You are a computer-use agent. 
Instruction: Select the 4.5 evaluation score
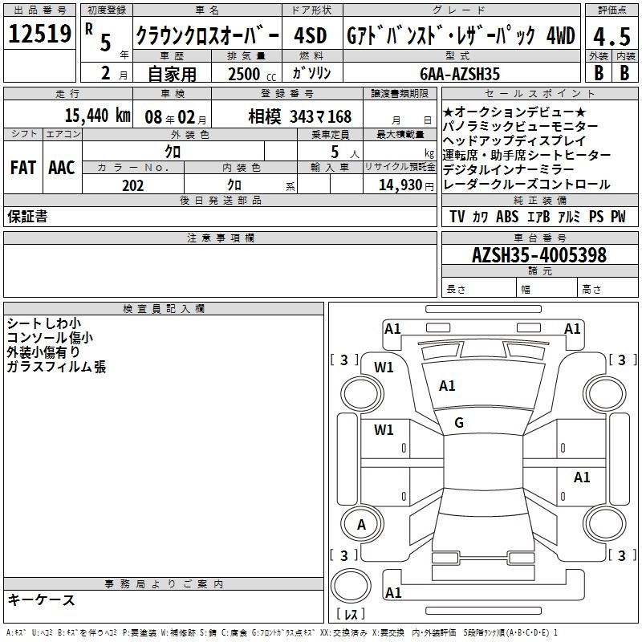(611, 36)
